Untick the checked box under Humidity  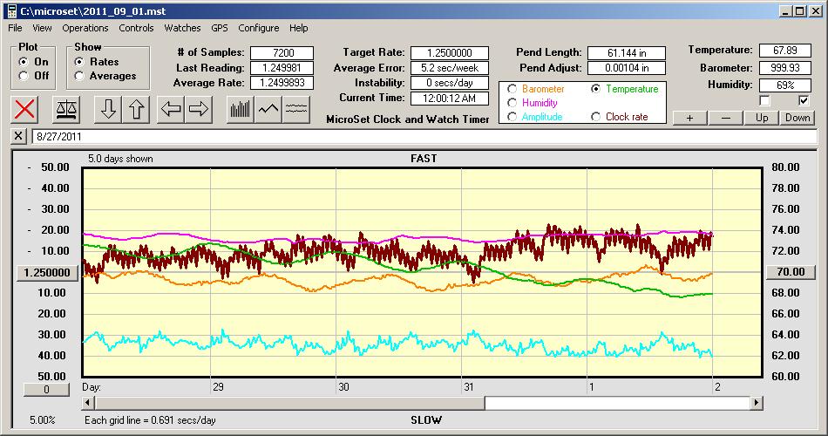point(804,100)
